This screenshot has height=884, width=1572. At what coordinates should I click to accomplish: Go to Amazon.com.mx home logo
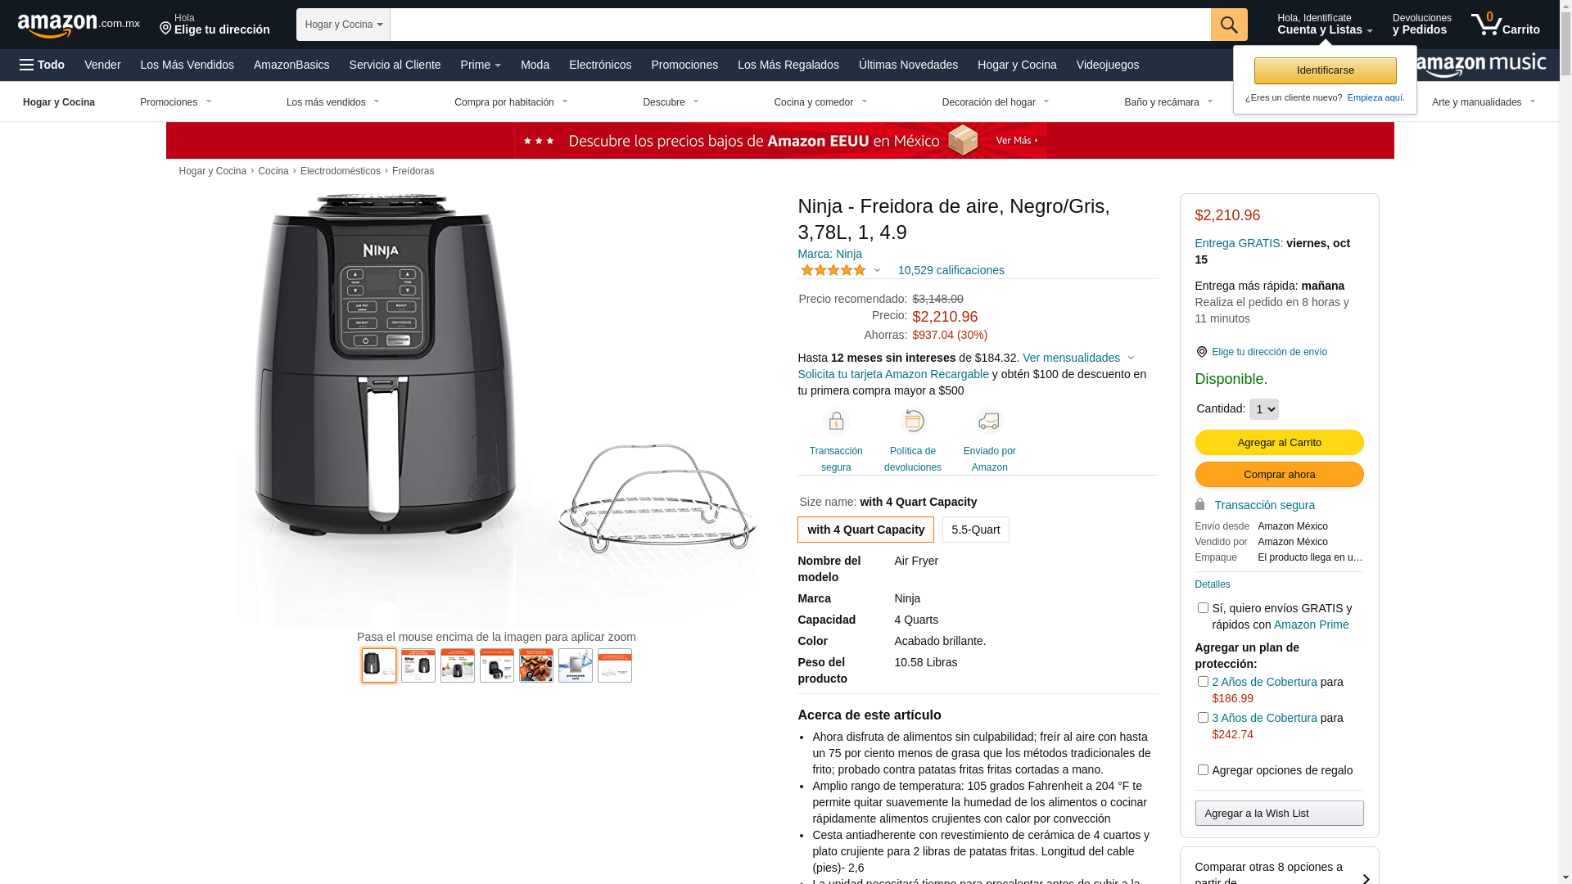tap(79, 25)
